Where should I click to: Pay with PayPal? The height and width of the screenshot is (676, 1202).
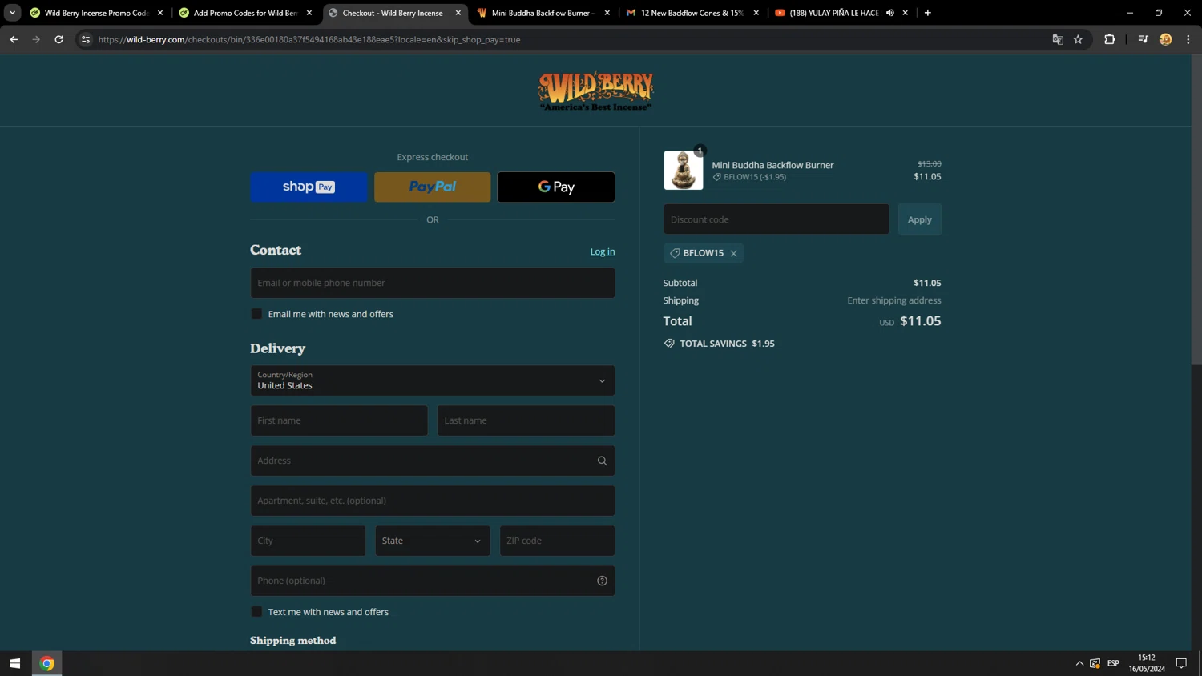pyautogui.click(x=433, y=187)
